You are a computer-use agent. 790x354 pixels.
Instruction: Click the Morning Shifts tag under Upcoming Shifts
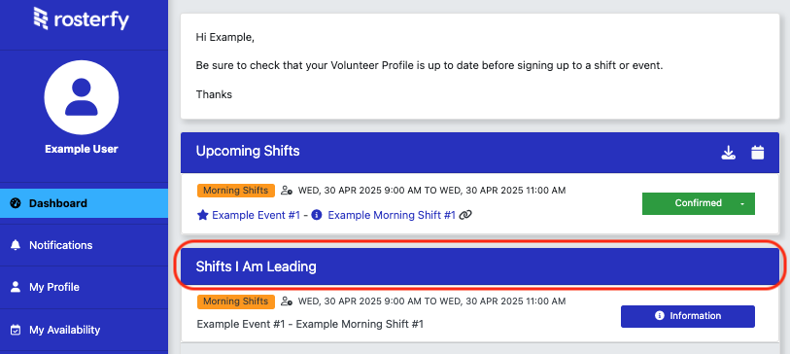pyautogui.click(x=236, y=190)
